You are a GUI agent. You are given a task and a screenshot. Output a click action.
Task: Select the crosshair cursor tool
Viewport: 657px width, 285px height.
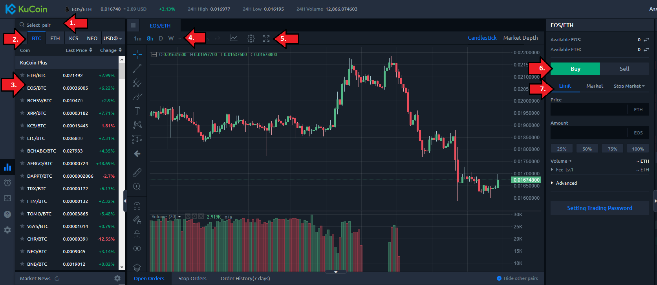click(137, 54)
